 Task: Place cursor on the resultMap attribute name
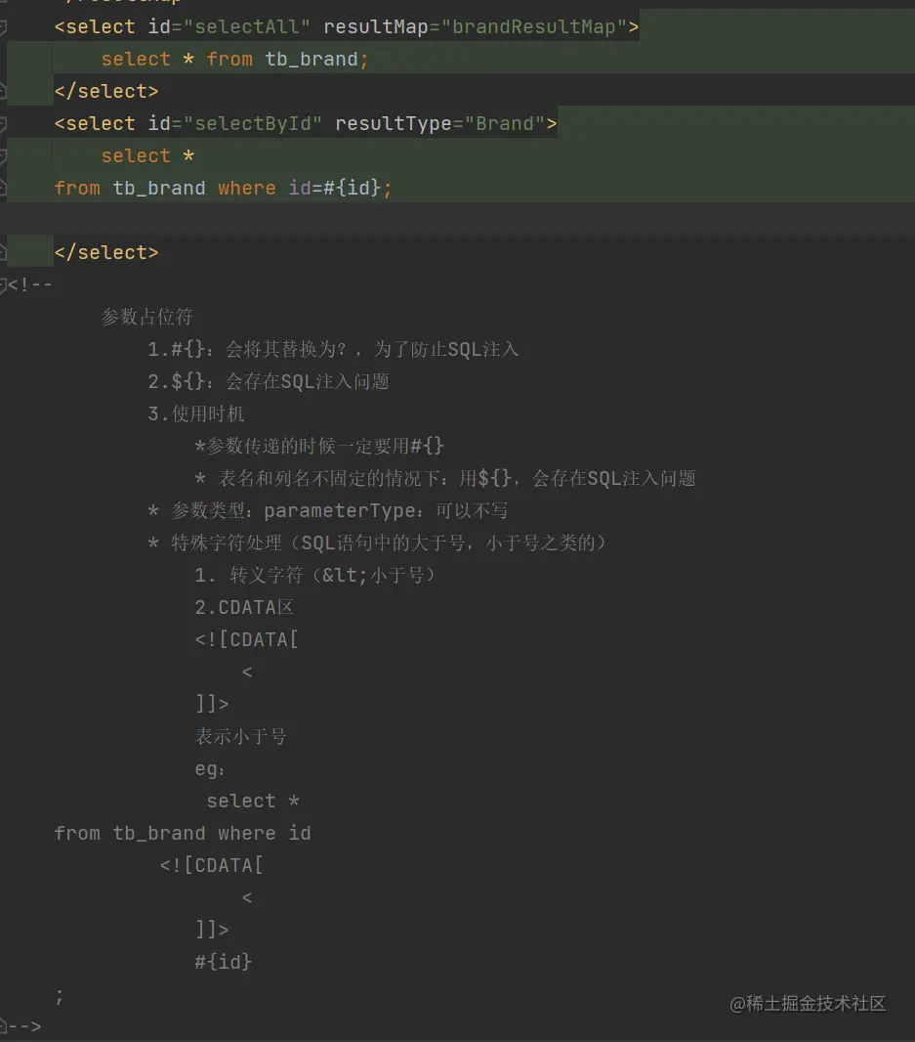click(375, 27)
